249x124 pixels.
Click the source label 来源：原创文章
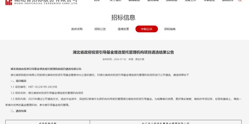(x=136, y=59)
